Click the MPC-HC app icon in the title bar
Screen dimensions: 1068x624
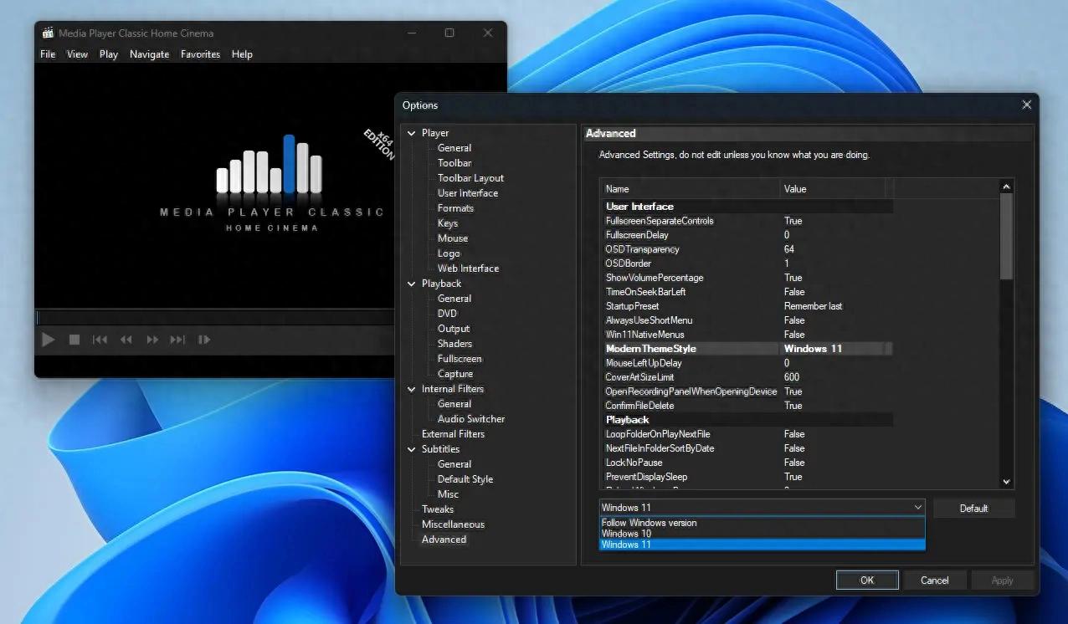click(48, 33)
